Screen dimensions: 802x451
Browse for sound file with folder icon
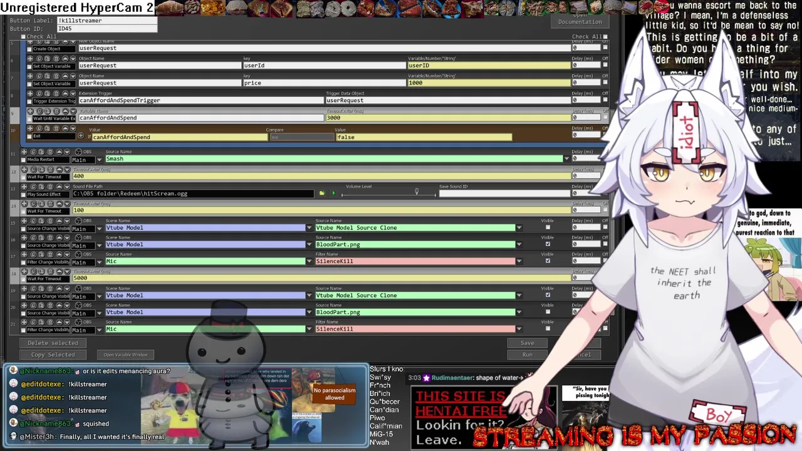tap(321, 194)
